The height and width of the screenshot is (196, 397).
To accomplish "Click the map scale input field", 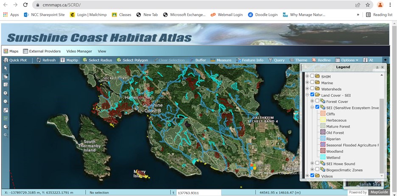I will click(x=199, y=193).
